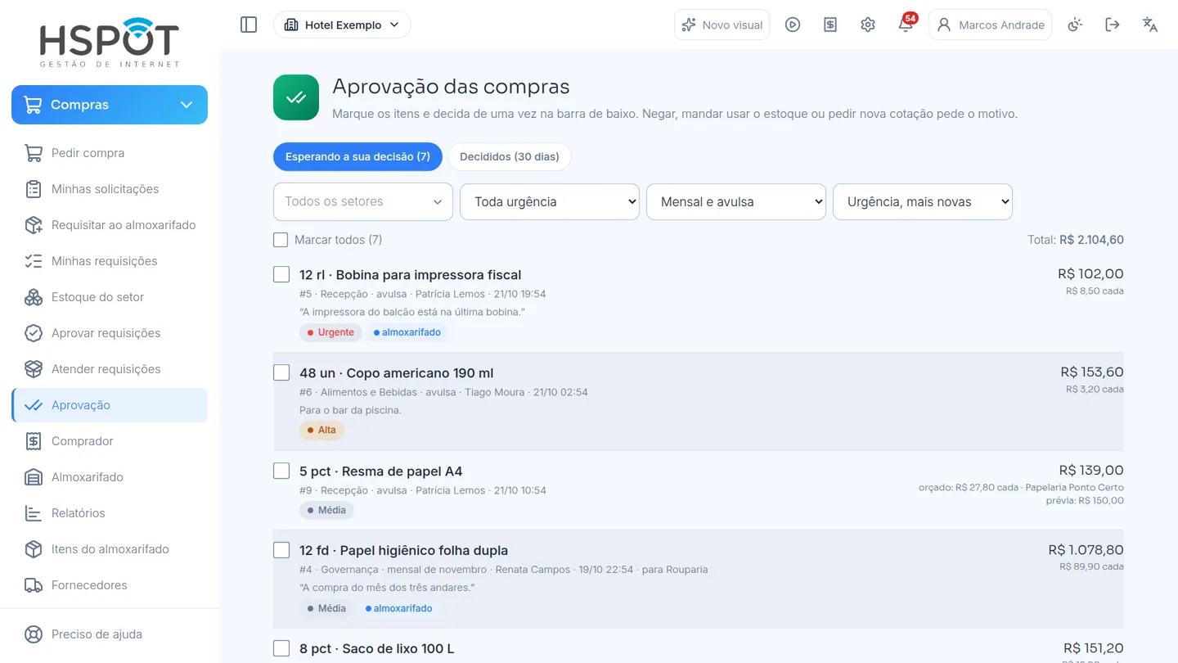Toggle the dark mode moon icon
This screenshot has width=1178, height=663.
(1075, 25)
